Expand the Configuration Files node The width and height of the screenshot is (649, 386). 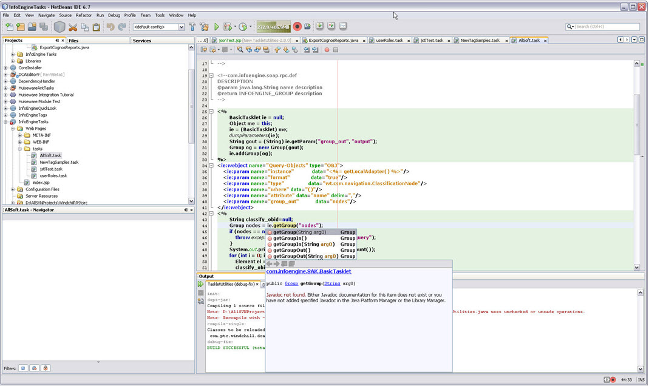click(x=13, y=189)
